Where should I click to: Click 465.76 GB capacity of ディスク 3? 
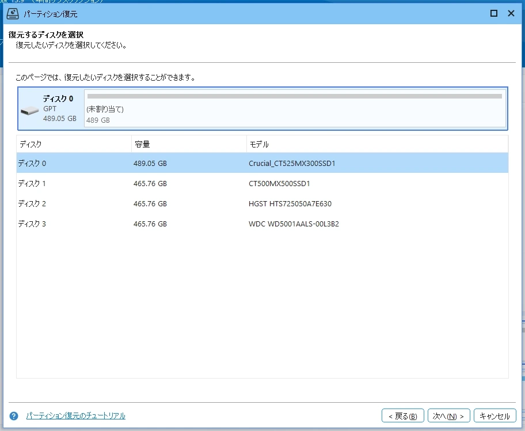150,224
